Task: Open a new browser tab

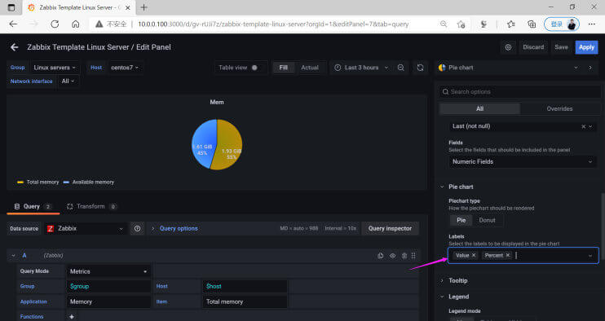Action: pos(144,7)
